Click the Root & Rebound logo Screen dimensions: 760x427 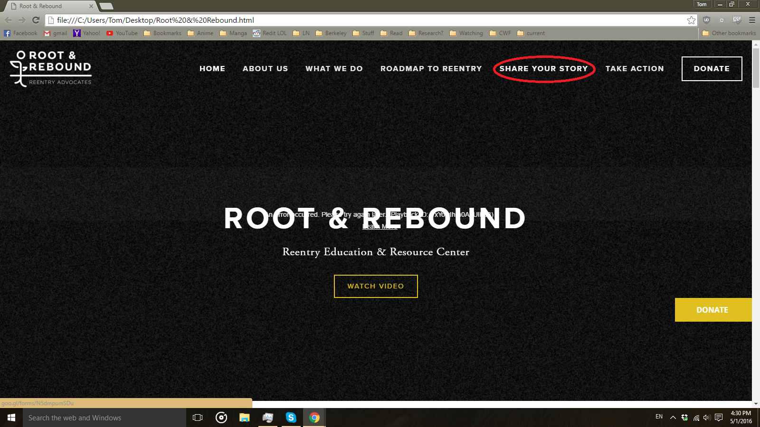point(51,68)
